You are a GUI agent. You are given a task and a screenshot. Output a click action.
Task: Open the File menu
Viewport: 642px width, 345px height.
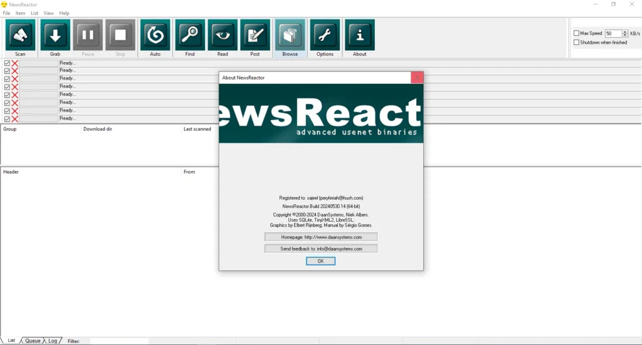pyautogui.click(x=6, y=13)
